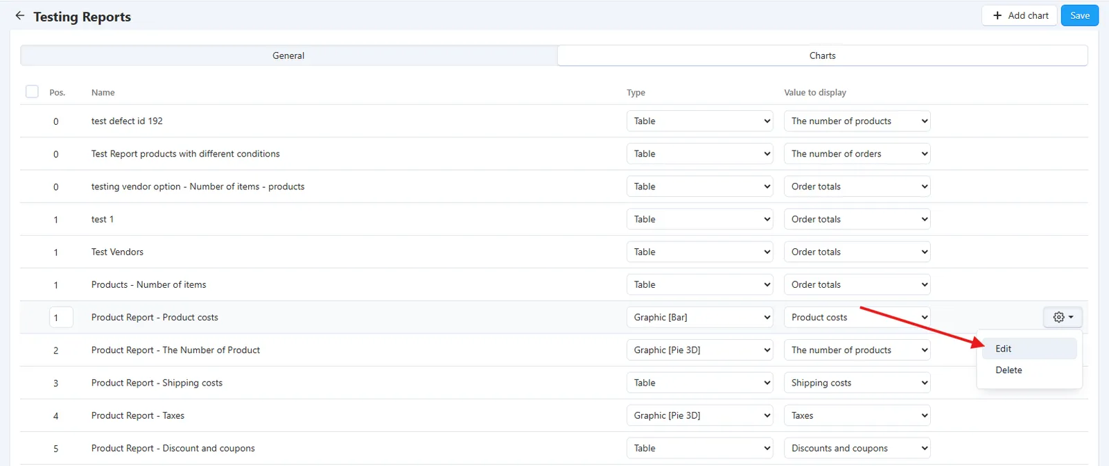1109x466 pixels.
Task: Open Type dropdown for Products - Number of items
Action: click(700, 284)
